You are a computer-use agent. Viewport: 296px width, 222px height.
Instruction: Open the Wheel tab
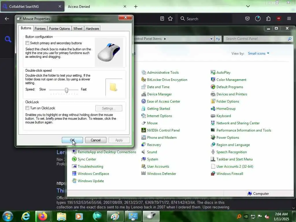tap(78, 29)
